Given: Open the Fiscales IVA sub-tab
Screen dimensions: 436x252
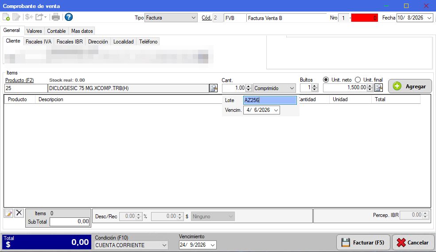Looking at the screenshot, I should [39, 42].
